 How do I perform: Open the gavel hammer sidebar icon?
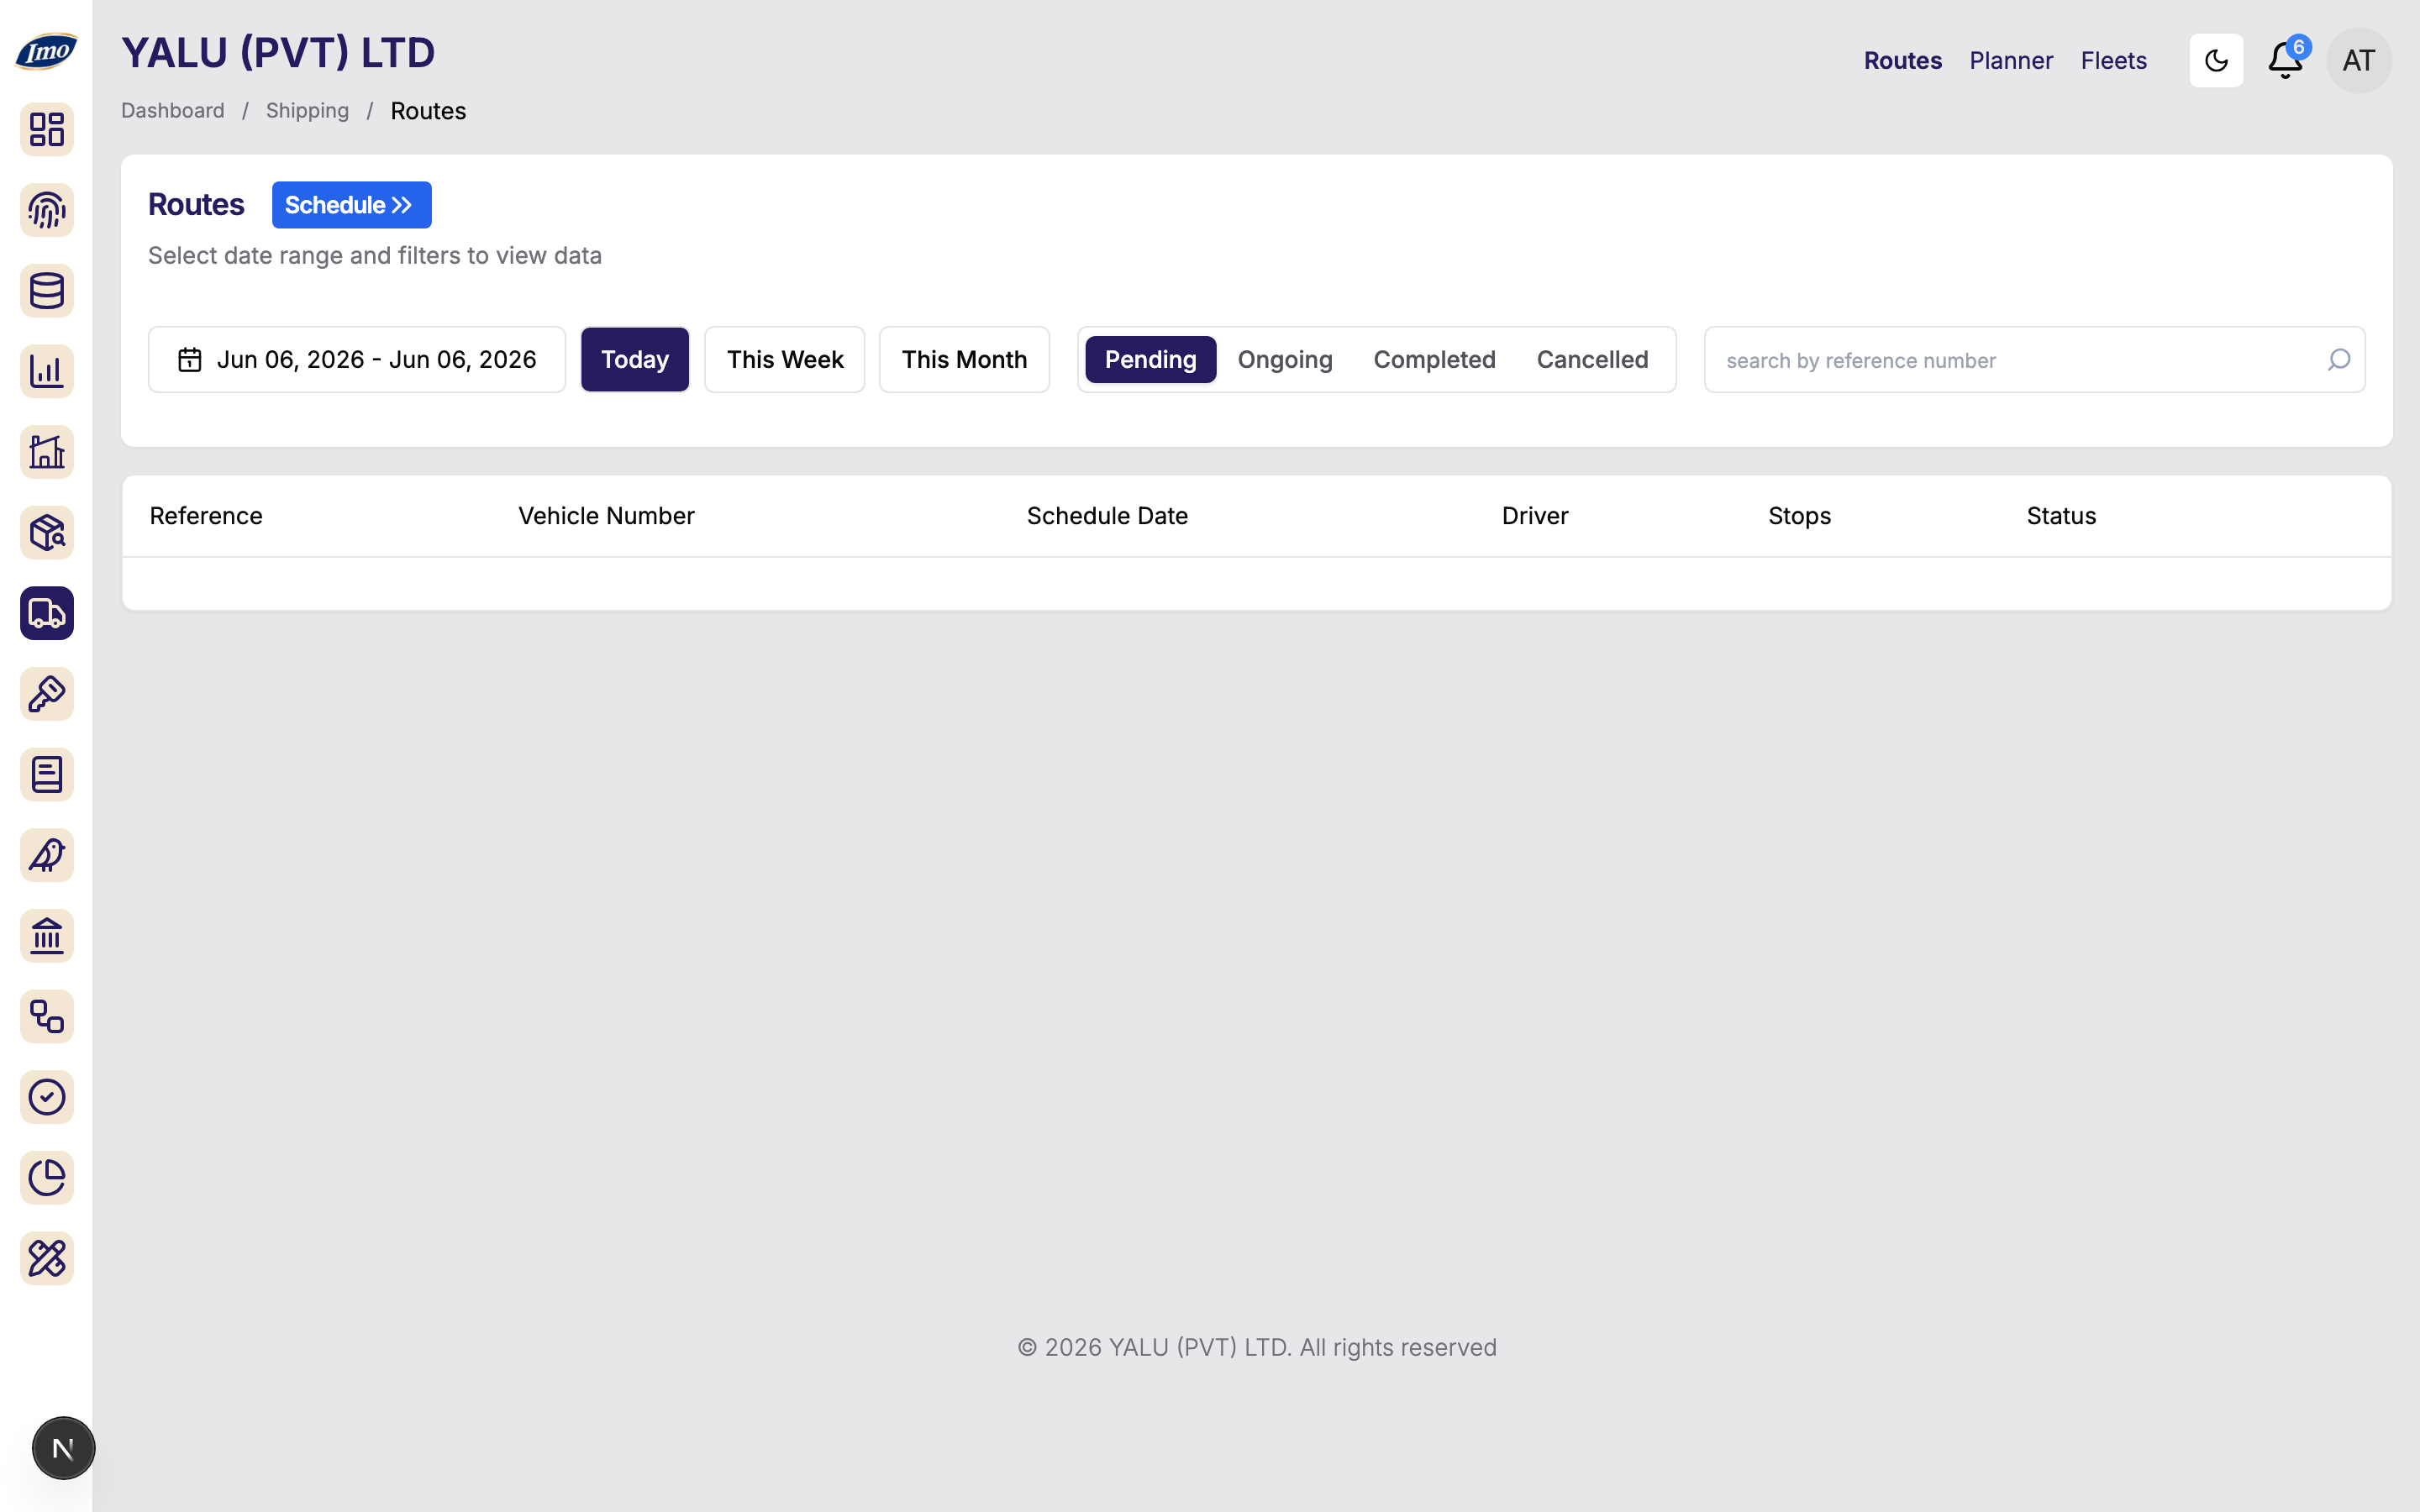(x=47, y=694)
